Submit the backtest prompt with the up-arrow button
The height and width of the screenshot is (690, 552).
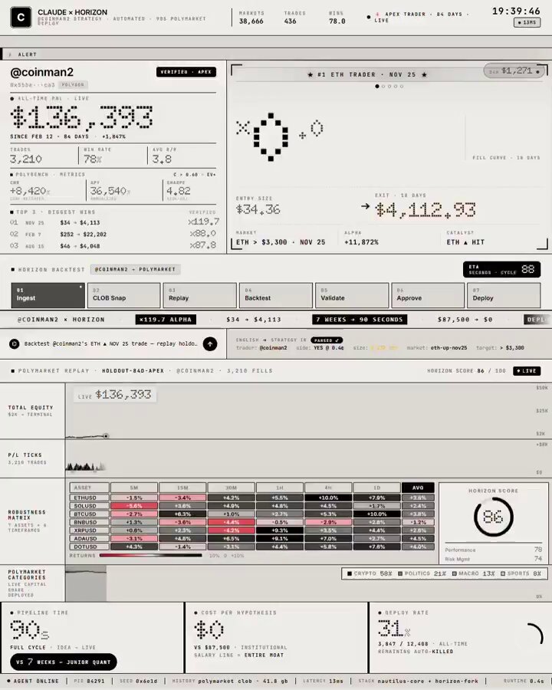(210, 343)
